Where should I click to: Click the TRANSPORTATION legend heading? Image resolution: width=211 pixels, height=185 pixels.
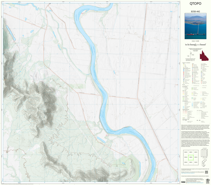tap(186, 109)
